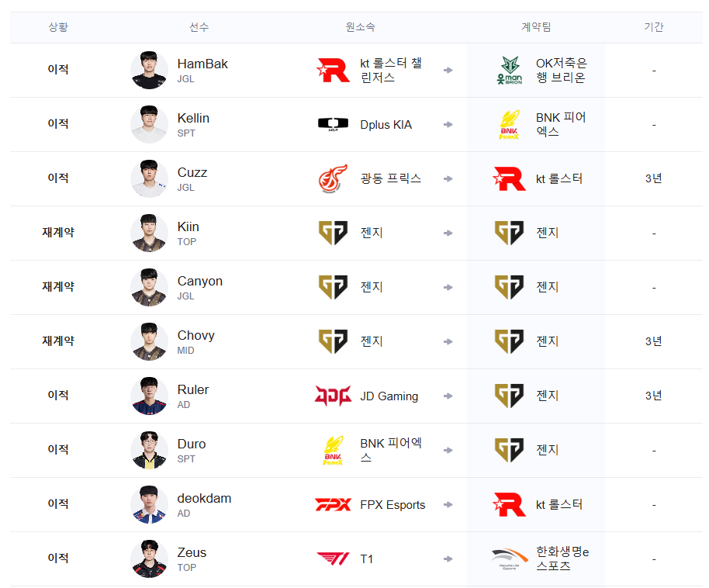The height and width of the screenshot is (588, 709).
Task: Select the Kellin player name
Action: (x=193, y=119)
